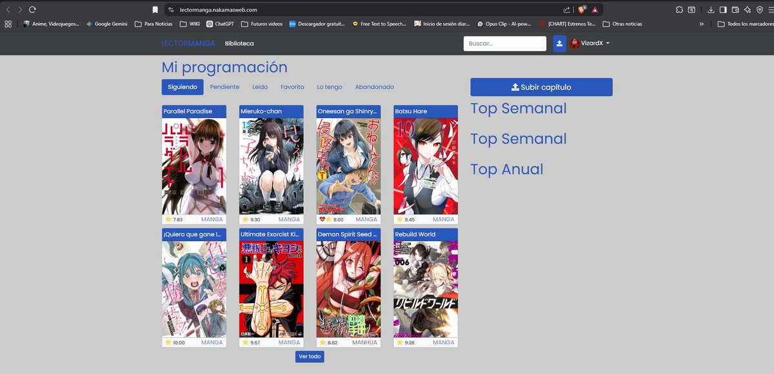Click the browser address bar URL

[x=219, y=10]
